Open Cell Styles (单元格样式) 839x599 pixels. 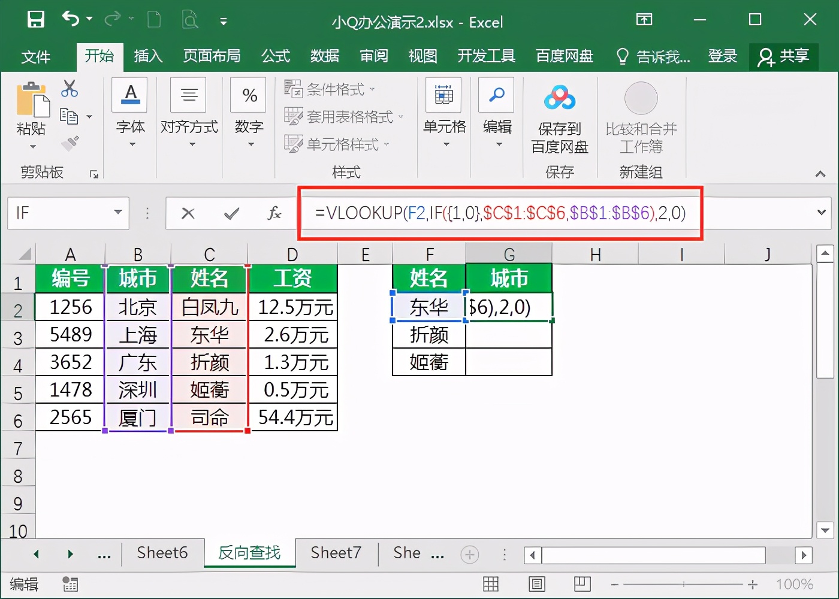coord(337,144)
